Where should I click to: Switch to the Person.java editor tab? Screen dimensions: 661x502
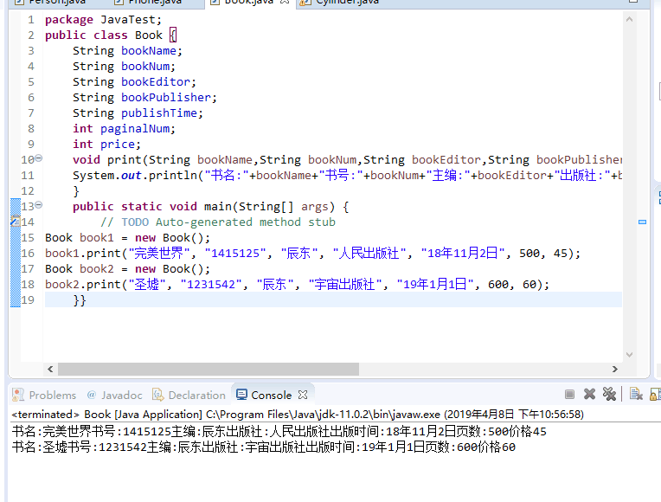tap(50, 2)
